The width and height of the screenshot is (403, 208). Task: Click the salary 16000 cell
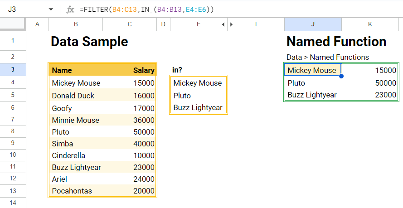[x=130, y=95]
